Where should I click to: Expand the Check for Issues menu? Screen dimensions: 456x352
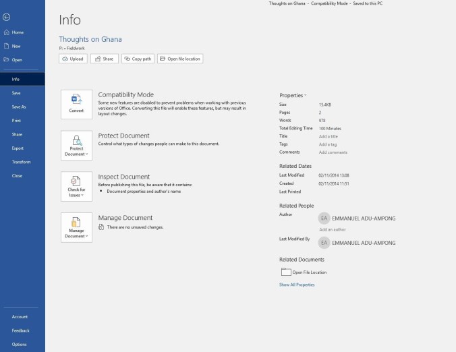point(76,187)
